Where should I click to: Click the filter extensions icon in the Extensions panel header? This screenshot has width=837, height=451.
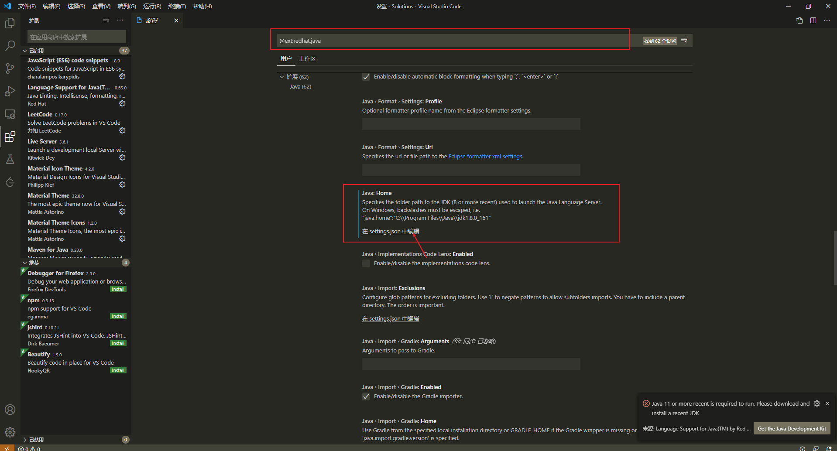point(106,20)
